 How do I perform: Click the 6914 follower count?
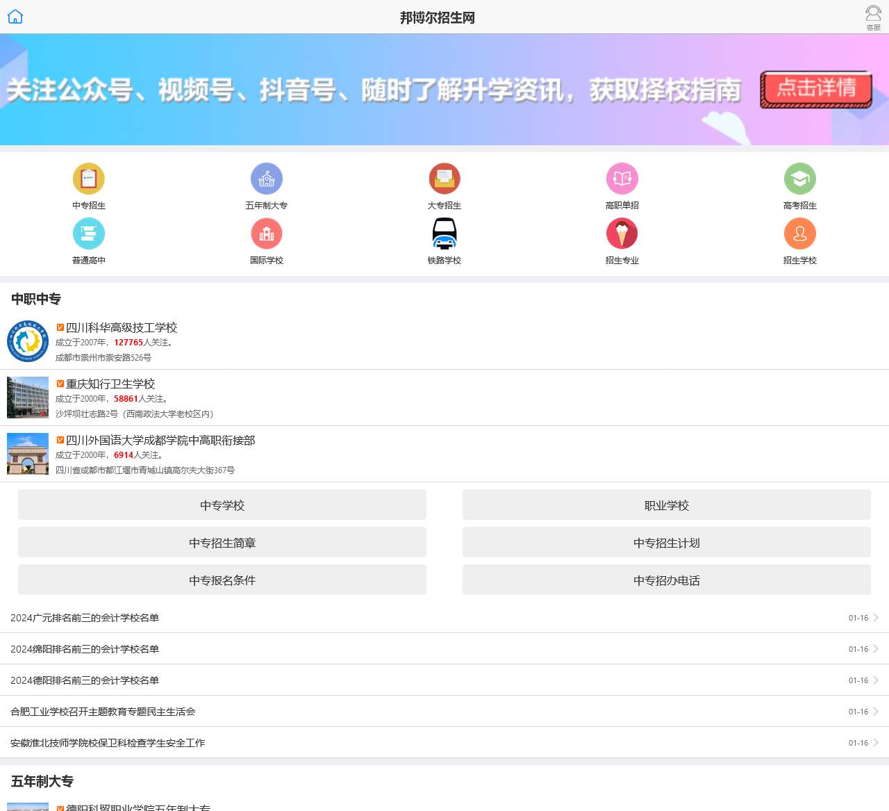(x=124, y=455)
